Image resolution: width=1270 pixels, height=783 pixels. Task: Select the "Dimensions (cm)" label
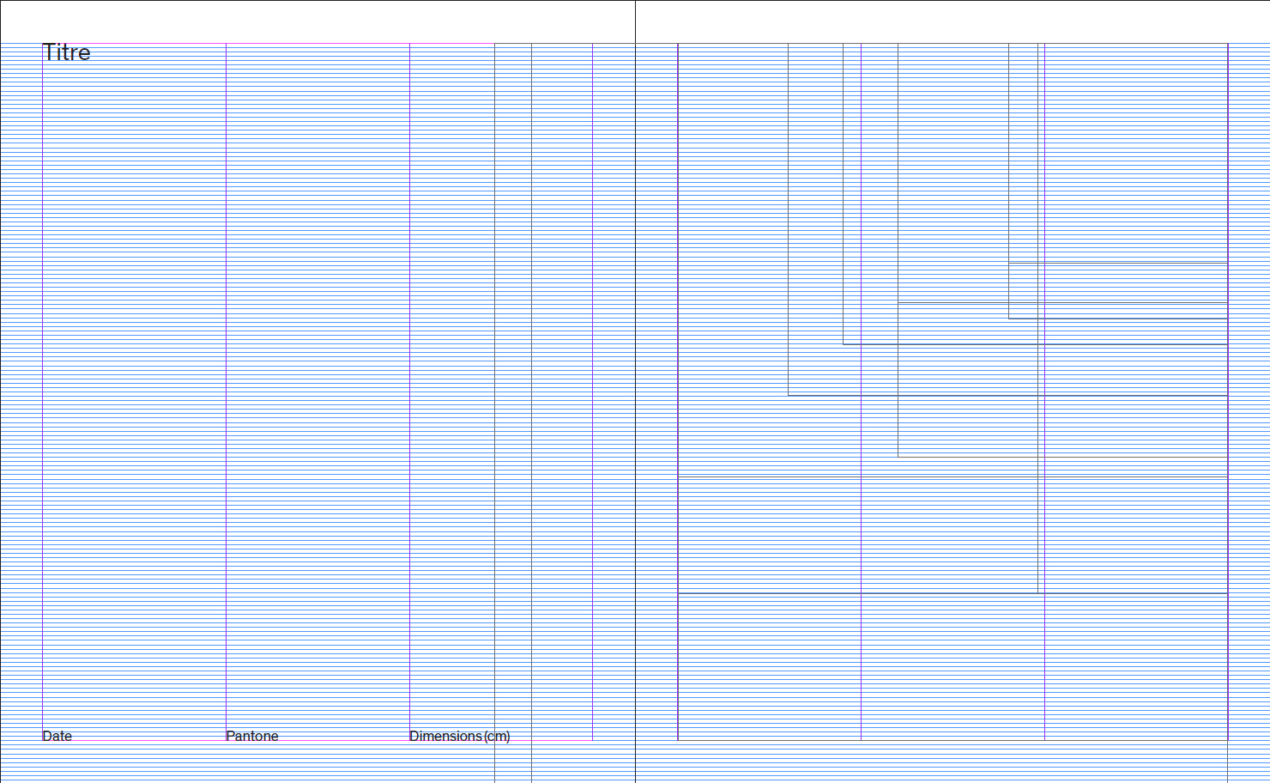point(459,736)
